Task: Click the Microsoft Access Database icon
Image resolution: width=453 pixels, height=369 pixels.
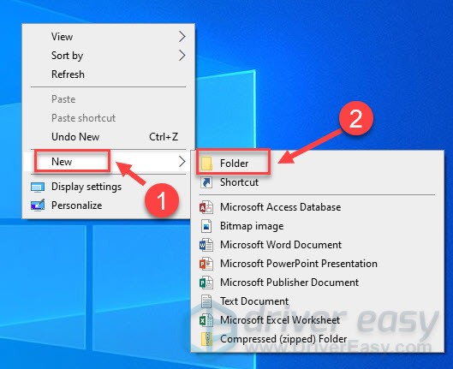Action: tap(206, 207)
